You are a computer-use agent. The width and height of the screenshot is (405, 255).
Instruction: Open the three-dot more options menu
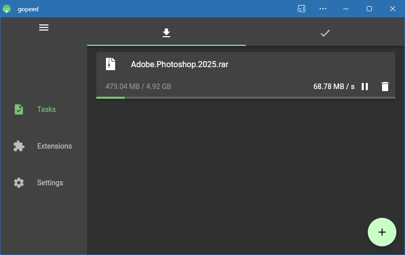click(x=323, y=9)
